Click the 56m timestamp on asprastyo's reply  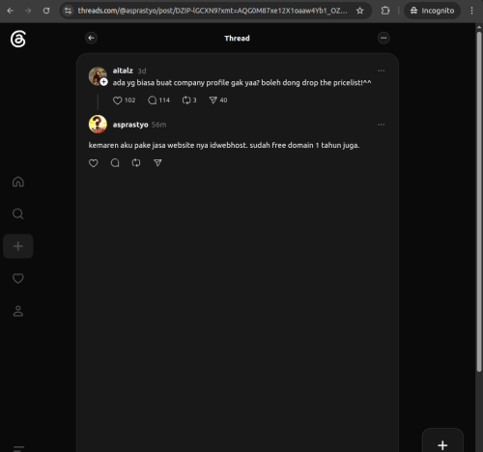(158, 125)
